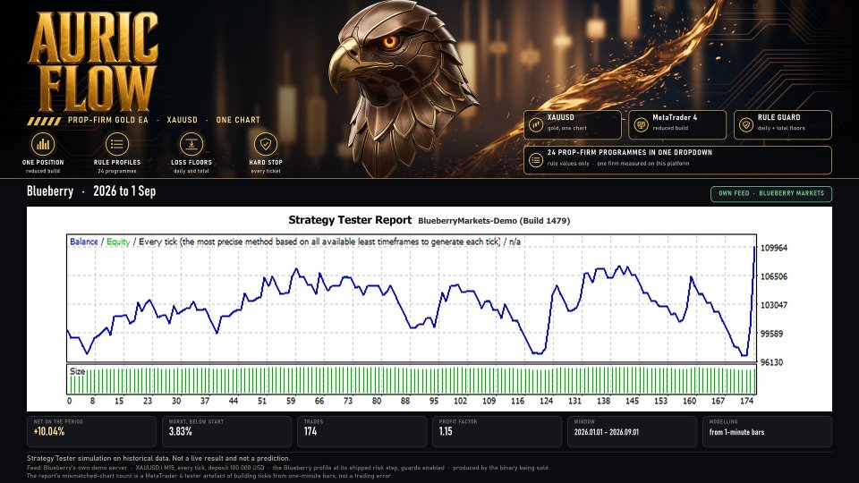Click the Window 2026.01.01 – 2026.09.01 value
The width and height of the screenshot is (859, 483).
point(607,432)
